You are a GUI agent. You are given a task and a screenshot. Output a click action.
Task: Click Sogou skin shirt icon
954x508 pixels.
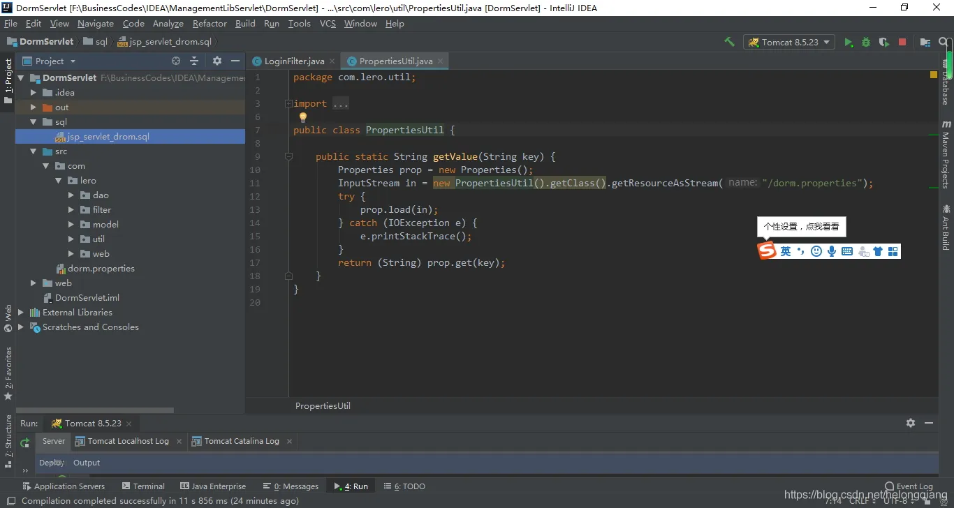tap(878, 251)
